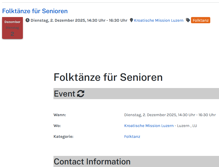Screen dimensions: 219x167
Task: Click the date value in the Wann row
Action: tap(170, 115)
